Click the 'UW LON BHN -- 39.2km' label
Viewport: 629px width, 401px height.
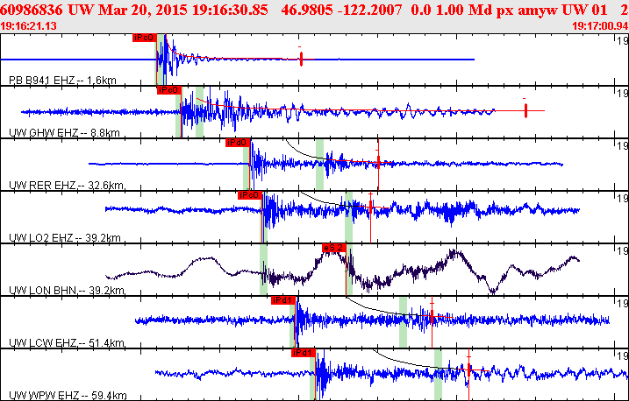click(67, 290)
